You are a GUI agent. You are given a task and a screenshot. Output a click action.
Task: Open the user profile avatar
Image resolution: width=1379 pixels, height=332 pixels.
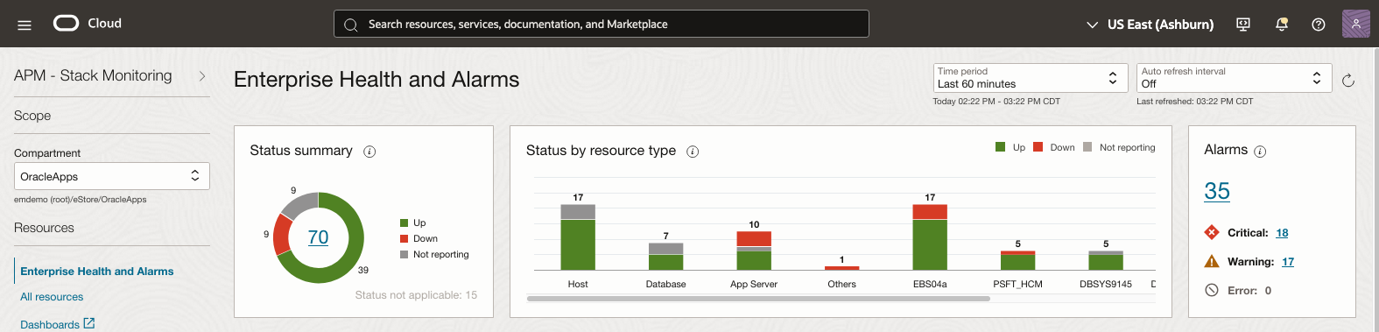point(1355,24)
